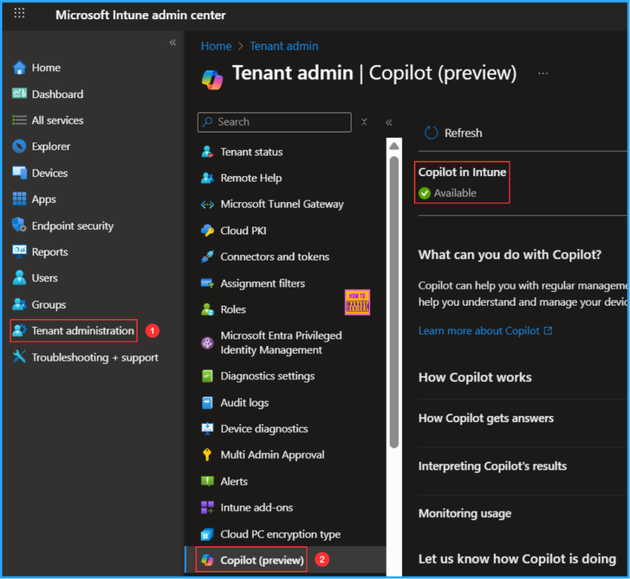Click the Refresh icon

tap(431, 133)
